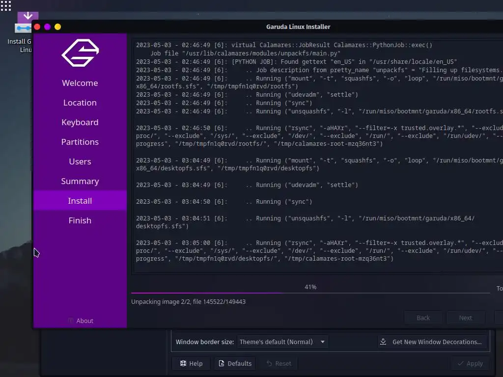Click the Back button in installer
503x377 pixels.
[x=423, y=318]
